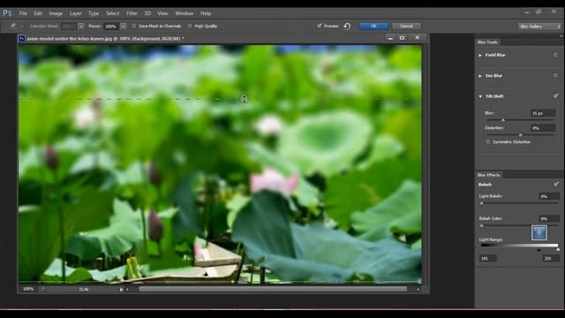Click the zoom status icon beside 100%
Viewport: 565px width, 318px height.
pyautogui.click(x=43, y=289)
